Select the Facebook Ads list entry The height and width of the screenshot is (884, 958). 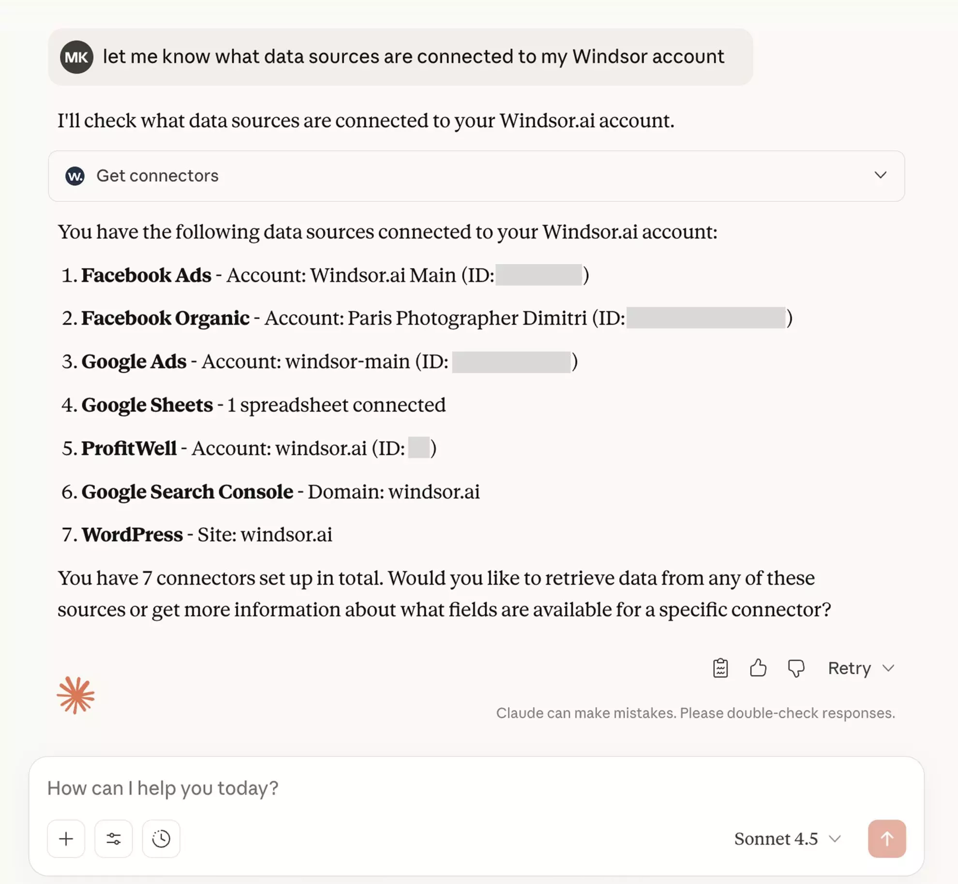pos(146,275)
